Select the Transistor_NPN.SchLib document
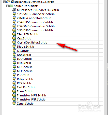108x115 pixels. pyautogui.click(x=32, y=95)
